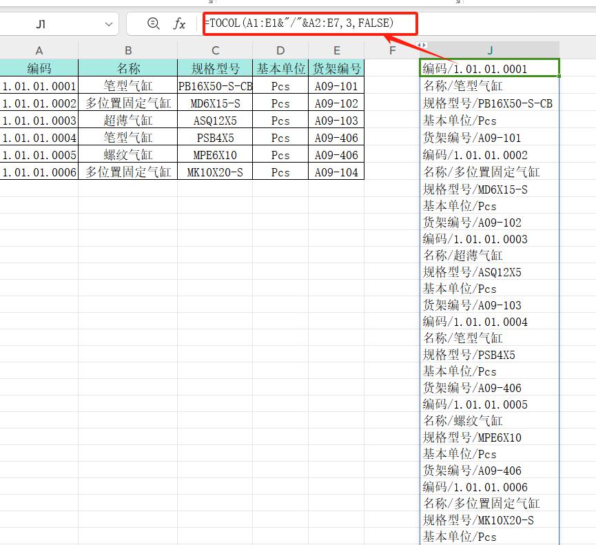596x545 pixels.
Task: Select cell 1.01.01.0003 in column A
Action: tap(39, 120)
